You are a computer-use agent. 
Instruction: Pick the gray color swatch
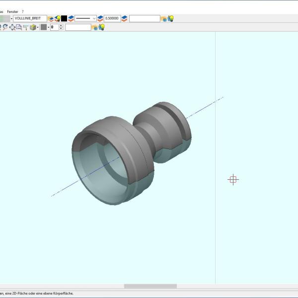tap(44, 27)
